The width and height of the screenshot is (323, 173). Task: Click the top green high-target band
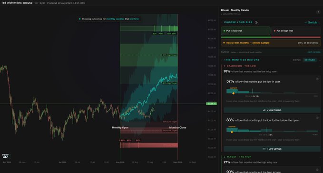click(149, 29)
